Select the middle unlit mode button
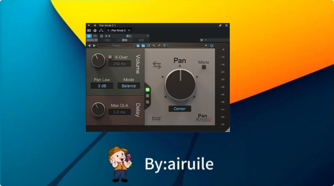 point(147,96)
